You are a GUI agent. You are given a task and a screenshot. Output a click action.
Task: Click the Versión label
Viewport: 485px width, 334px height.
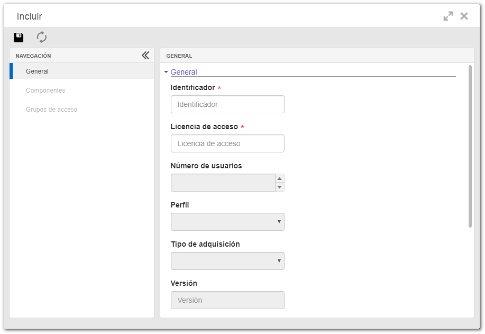[x=184, y=283]
